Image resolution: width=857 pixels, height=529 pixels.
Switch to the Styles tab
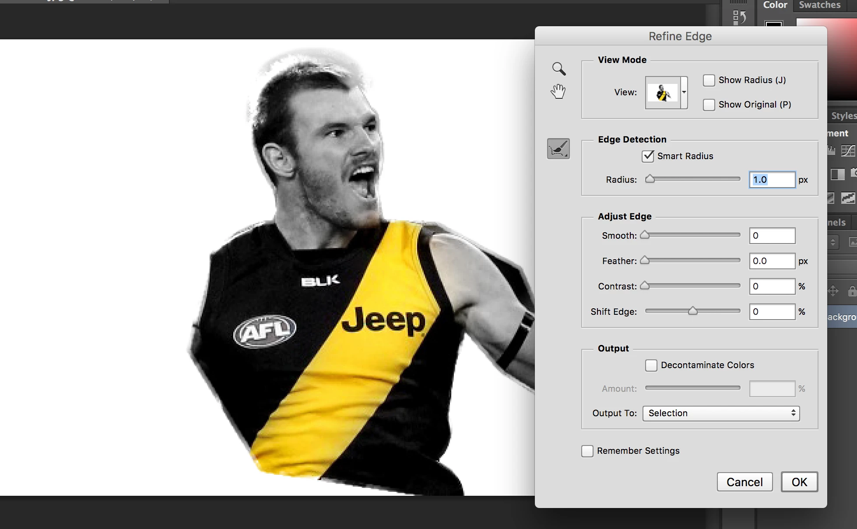coord(843,116)
